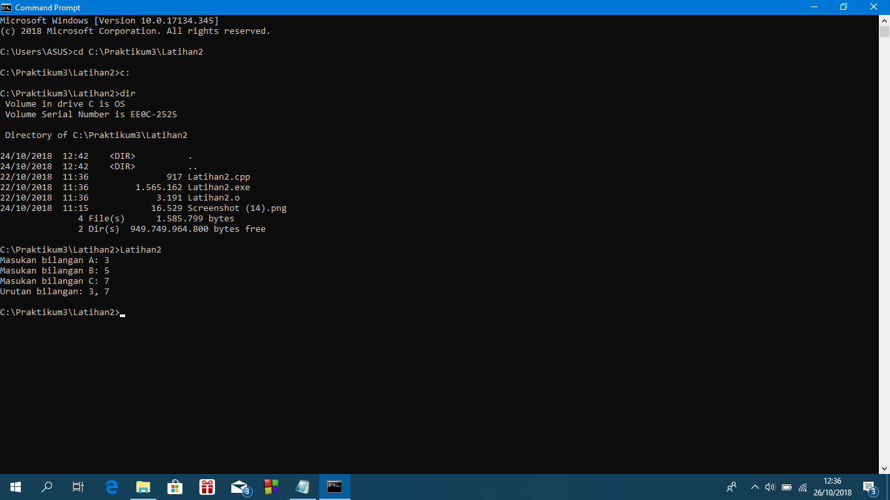Open Task View on the taskbar
This screenshot has height=500, width=890.
coord(78,487)
